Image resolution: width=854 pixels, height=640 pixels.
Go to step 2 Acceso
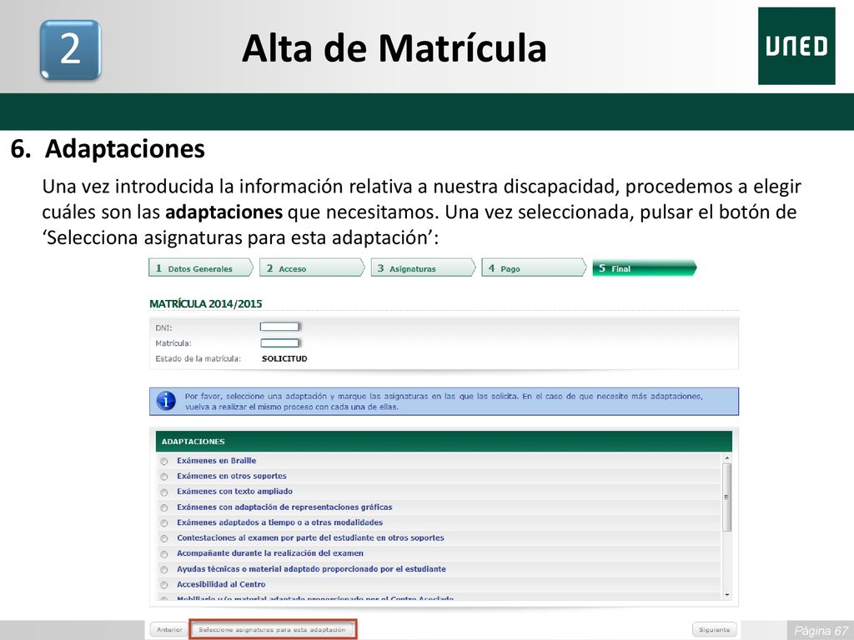(312, 267)
